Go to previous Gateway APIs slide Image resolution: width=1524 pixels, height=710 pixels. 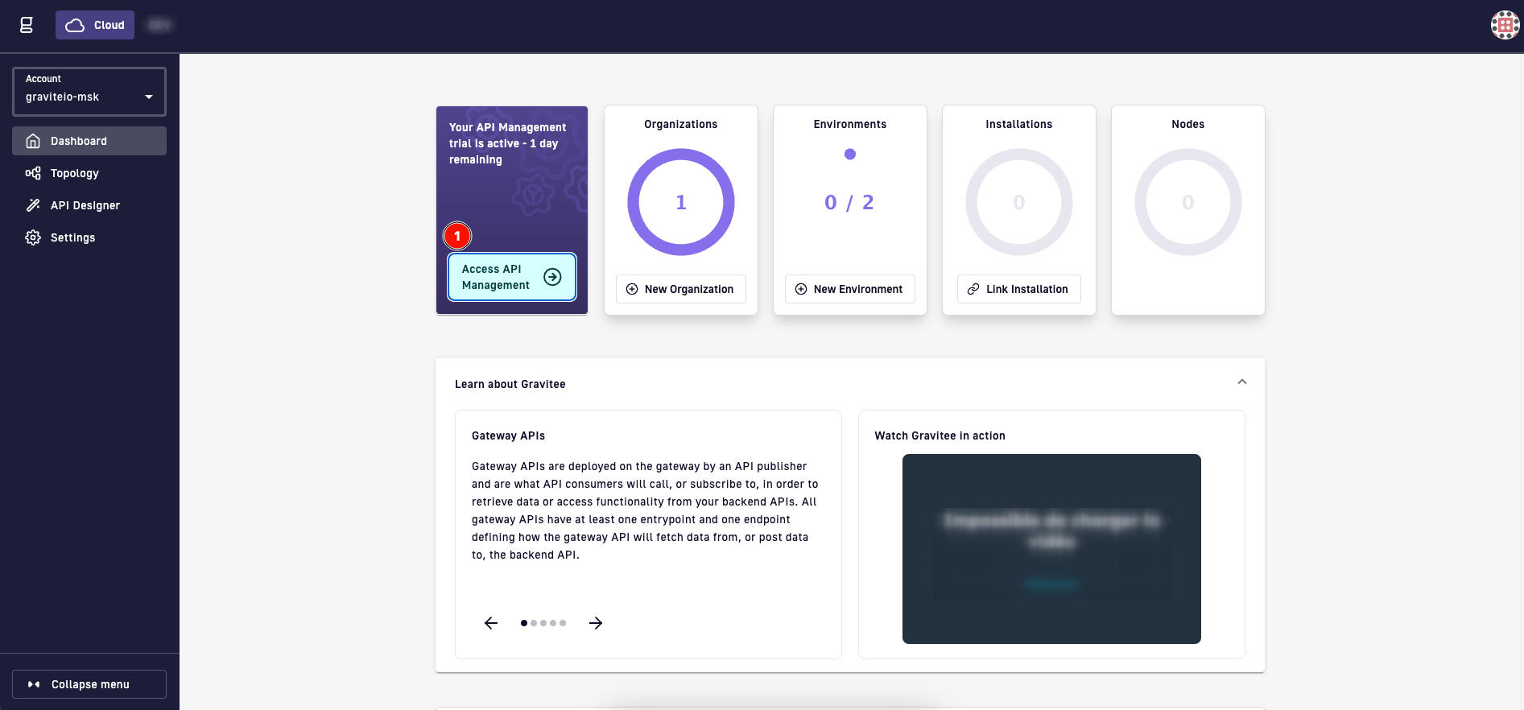pos(491,623)
